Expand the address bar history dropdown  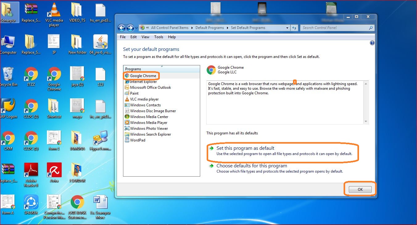point(287,28)
